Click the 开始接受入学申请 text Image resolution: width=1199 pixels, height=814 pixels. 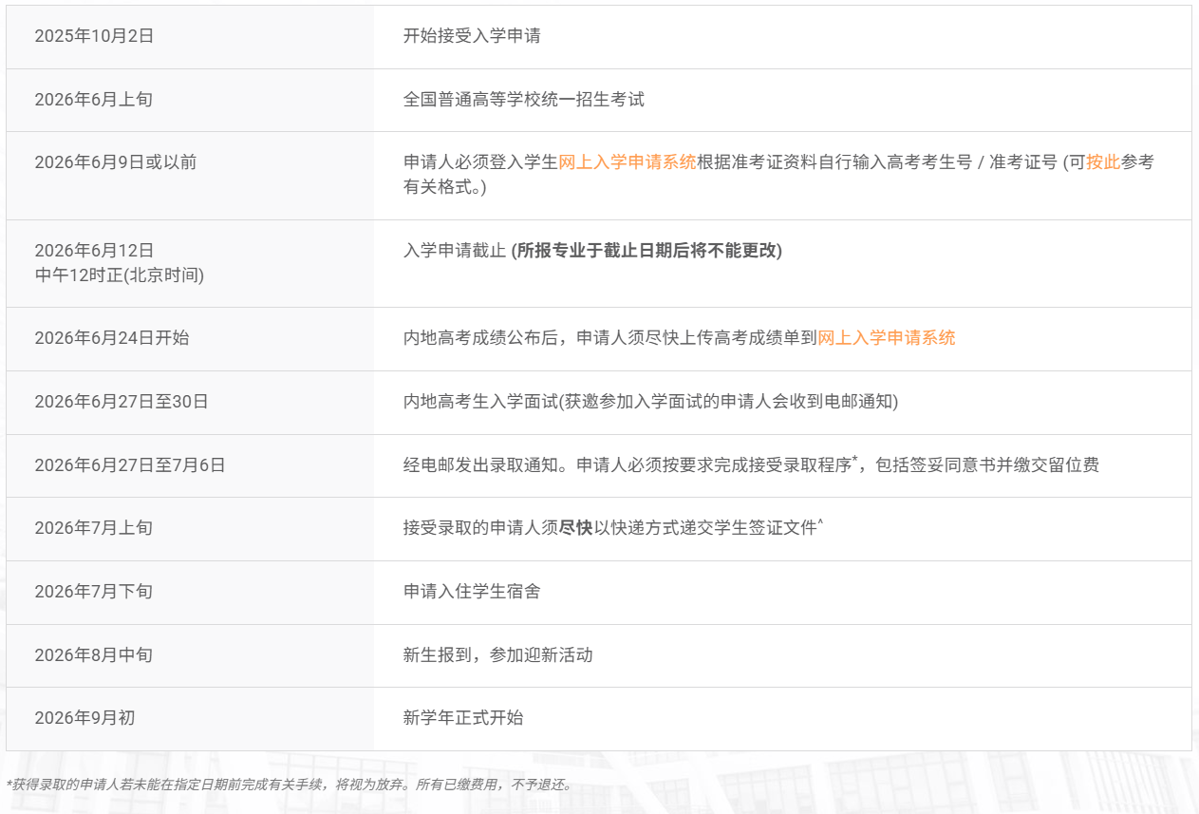click(472, 36)
